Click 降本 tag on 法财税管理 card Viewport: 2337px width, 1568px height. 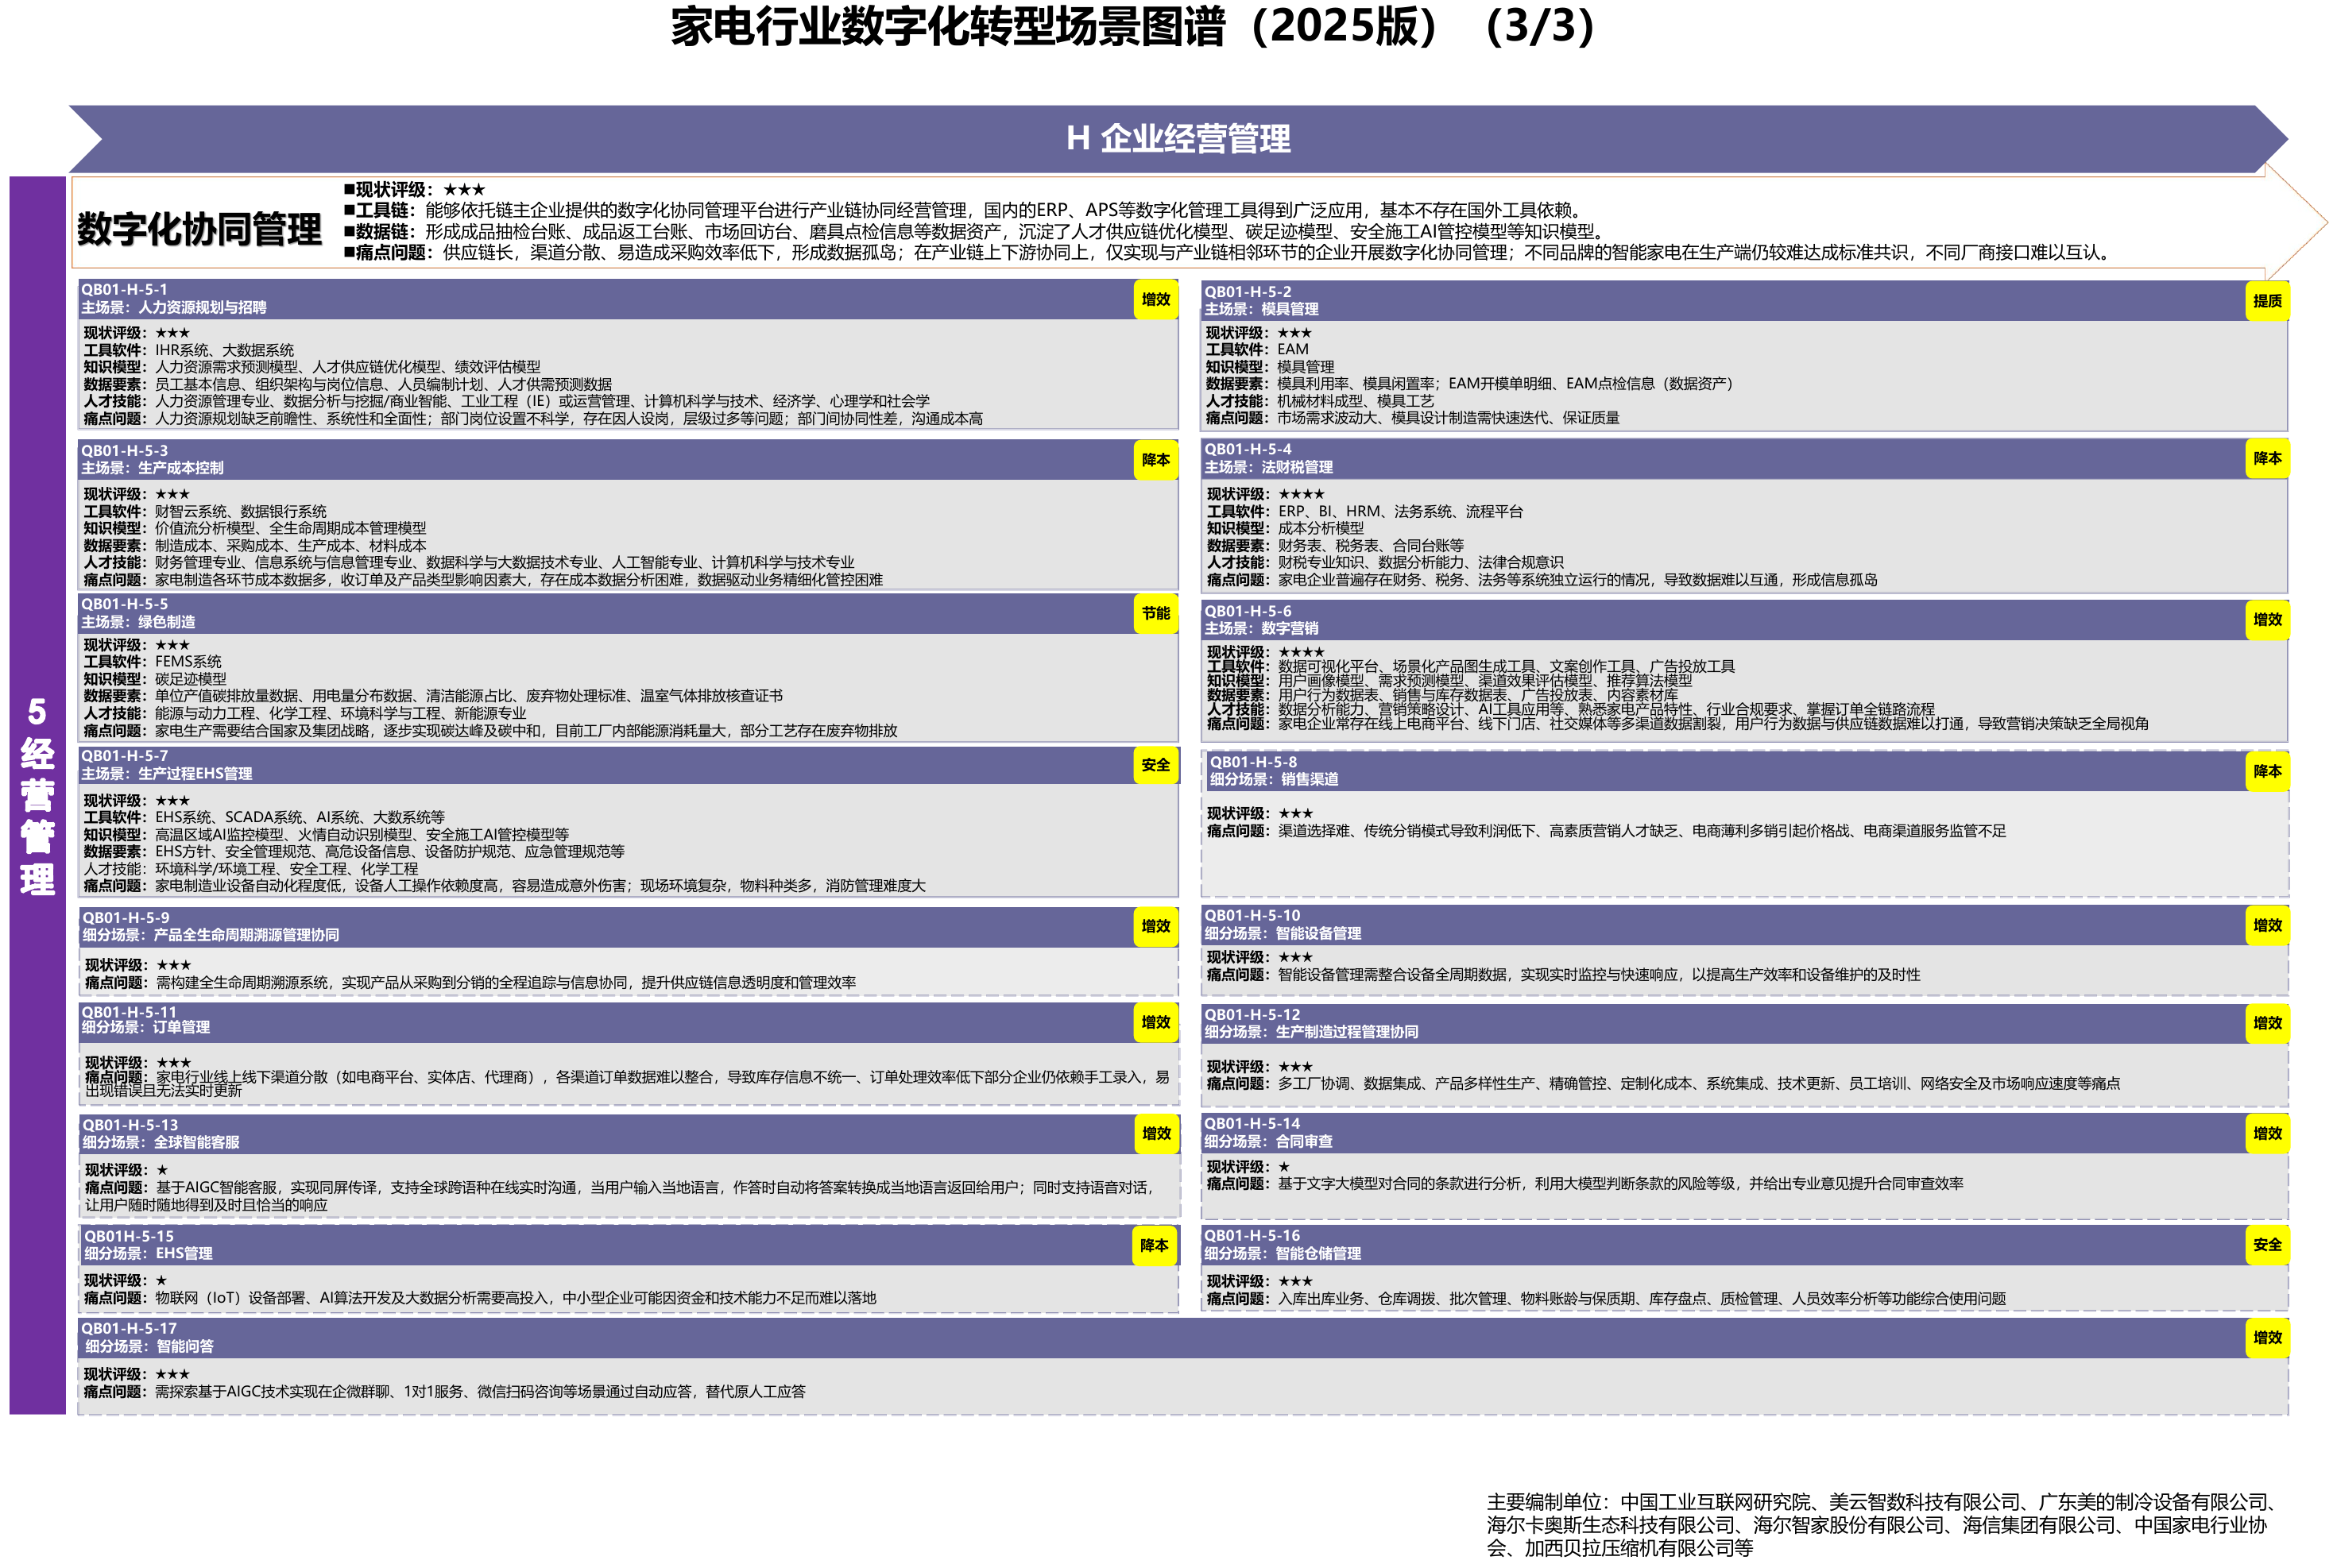click(2267, 458)
